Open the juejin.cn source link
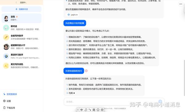This screenshot has height=112, width=185. pos(72,15)
